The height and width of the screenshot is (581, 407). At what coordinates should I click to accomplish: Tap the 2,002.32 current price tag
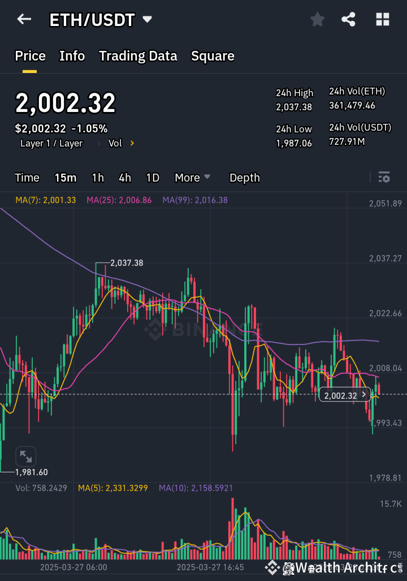[344, 395]
